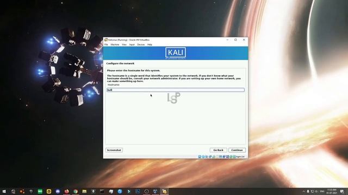348x195 pixels.
Task: Open the Devices menu
Action: tap(141, 44)
